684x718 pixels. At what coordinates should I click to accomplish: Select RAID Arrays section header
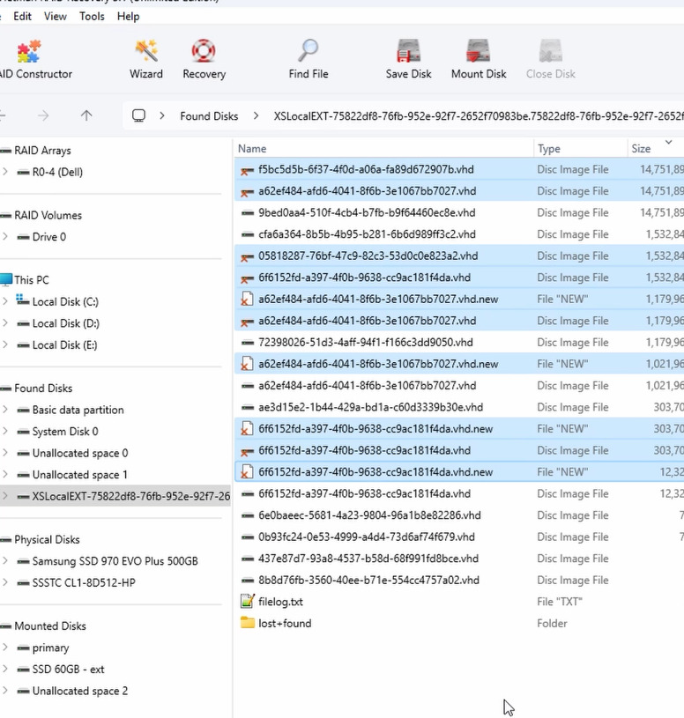tap(42, 150)
